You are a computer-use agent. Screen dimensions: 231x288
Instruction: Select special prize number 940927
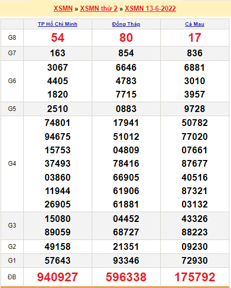pyautogui.click(x=58, y=277)
